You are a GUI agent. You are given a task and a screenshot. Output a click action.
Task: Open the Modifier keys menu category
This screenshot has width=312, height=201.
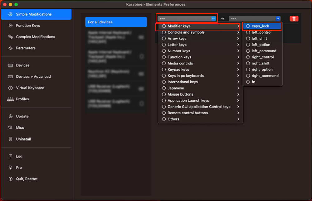[200, 26]
